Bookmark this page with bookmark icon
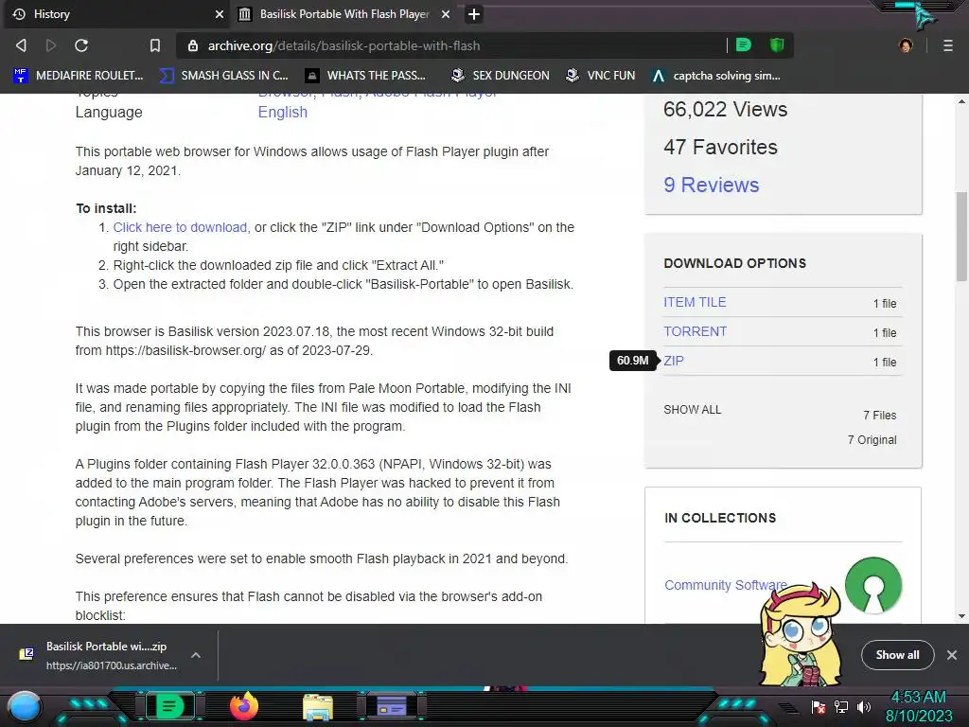 (x=155, y=45)
